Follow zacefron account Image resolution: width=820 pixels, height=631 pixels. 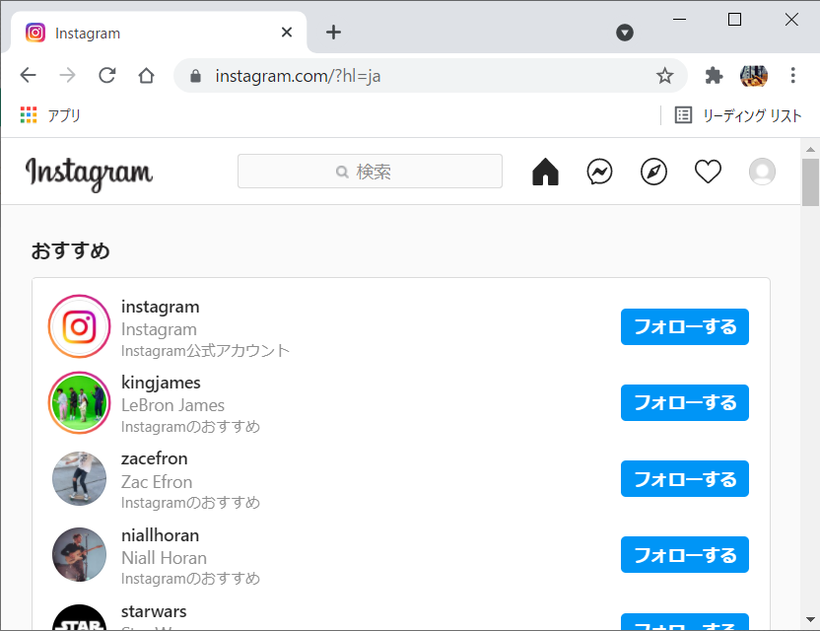tap(685, 479)
